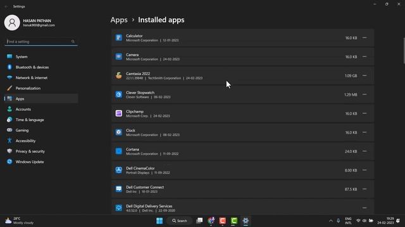Click the Clever Stopwatch app icon
Viewport: 405px width, 227px height.
(x=118, y=95)
